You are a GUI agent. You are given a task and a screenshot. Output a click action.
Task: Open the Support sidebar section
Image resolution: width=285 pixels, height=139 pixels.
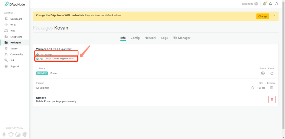coord(15,66)
